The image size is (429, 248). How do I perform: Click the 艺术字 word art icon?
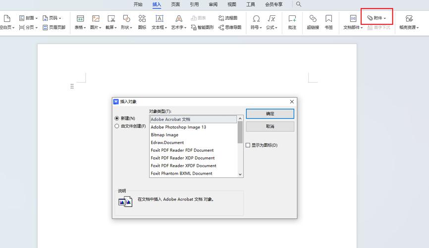[179, 18]
